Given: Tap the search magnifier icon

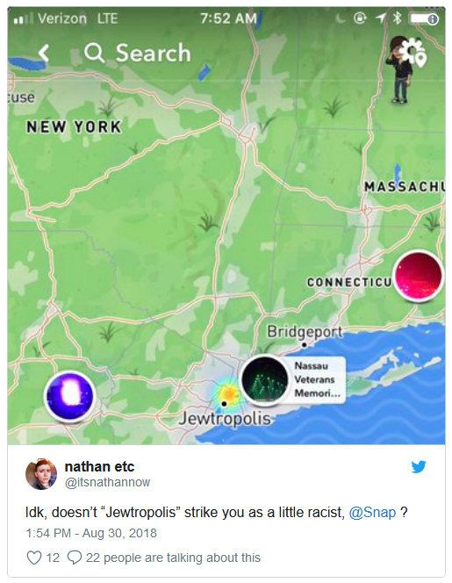Looking at the screenshot, I should point(94,53).
